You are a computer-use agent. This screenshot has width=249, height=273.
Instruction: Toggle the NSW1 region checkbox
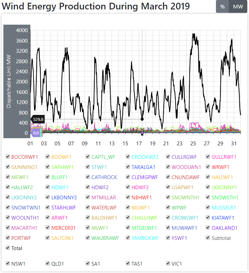(x=8, y=264)
